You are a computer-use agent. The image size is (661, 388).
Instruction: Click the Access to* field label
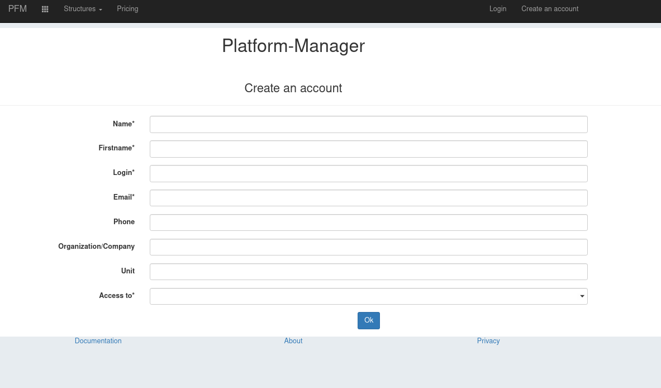tap(117, 296)
